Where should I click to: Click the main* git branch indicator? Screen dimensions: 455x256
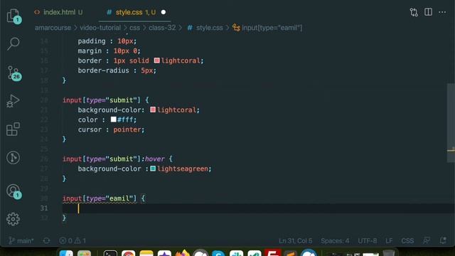21,240
